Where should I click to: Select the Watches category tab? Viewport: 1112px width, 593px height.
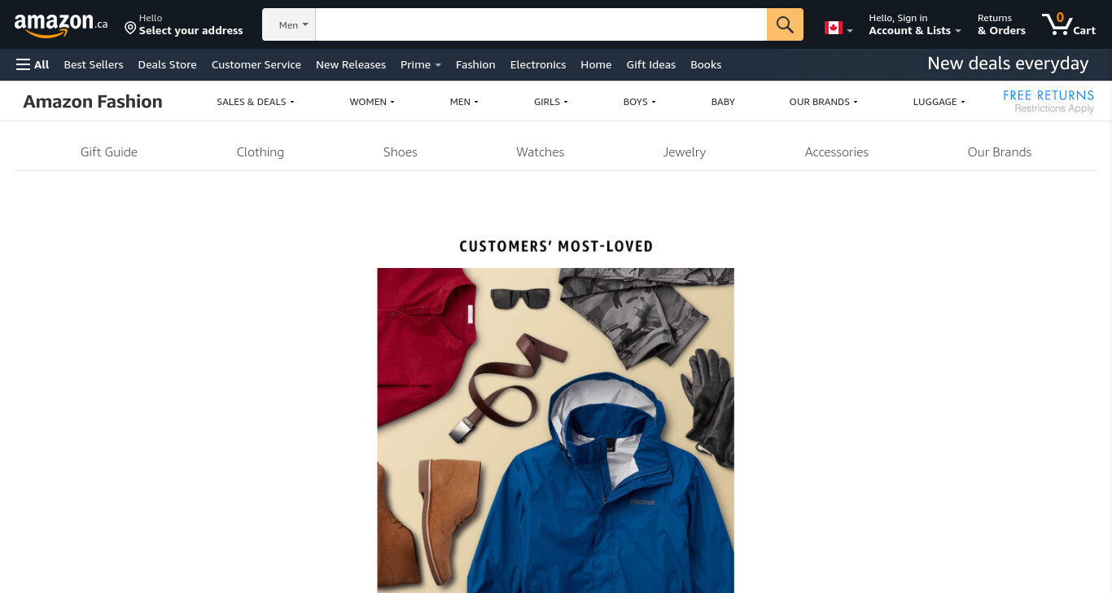click(x=540, y=152)
